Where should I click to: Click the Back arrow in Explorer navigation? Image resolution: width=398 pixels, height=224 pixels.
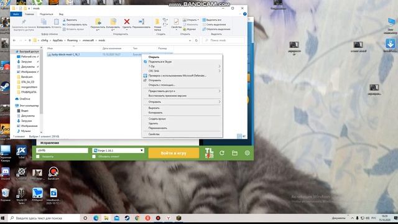pos(14,40)
